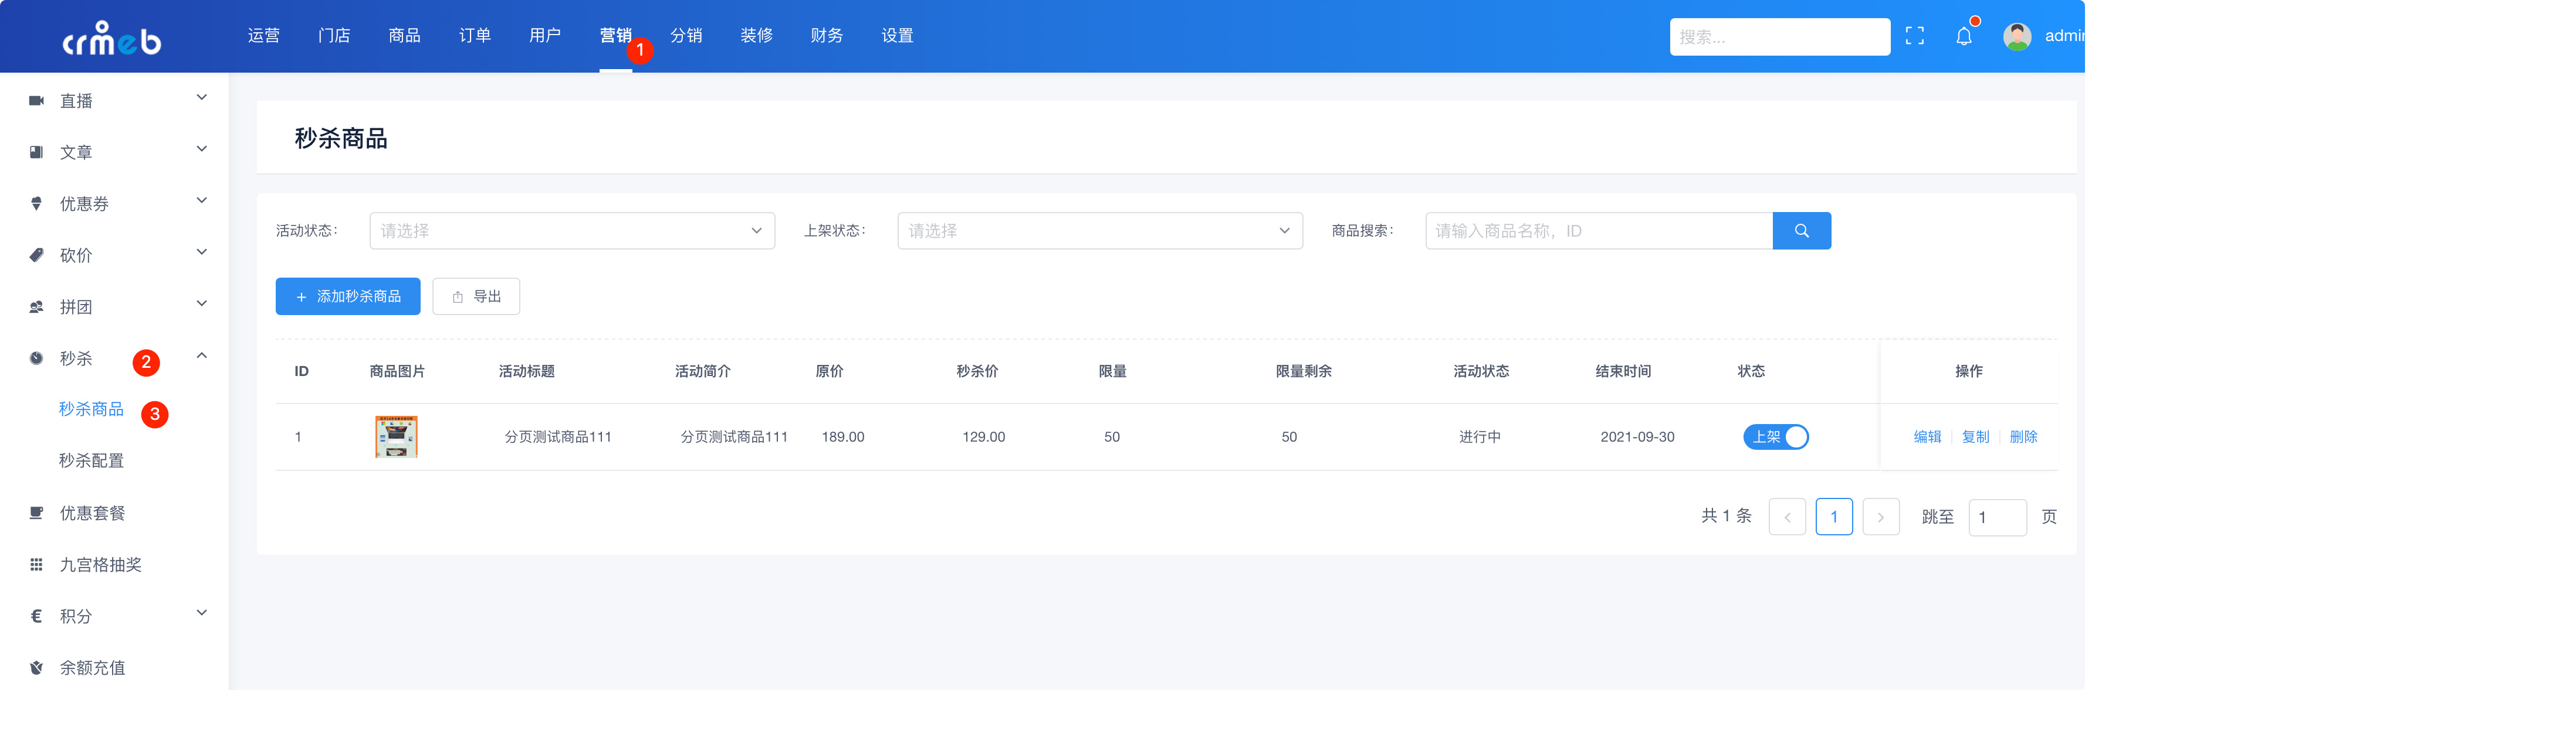Screen dimensions: 2576x738
Task: Open the 财务 top menu
Action: click(826, 36)
